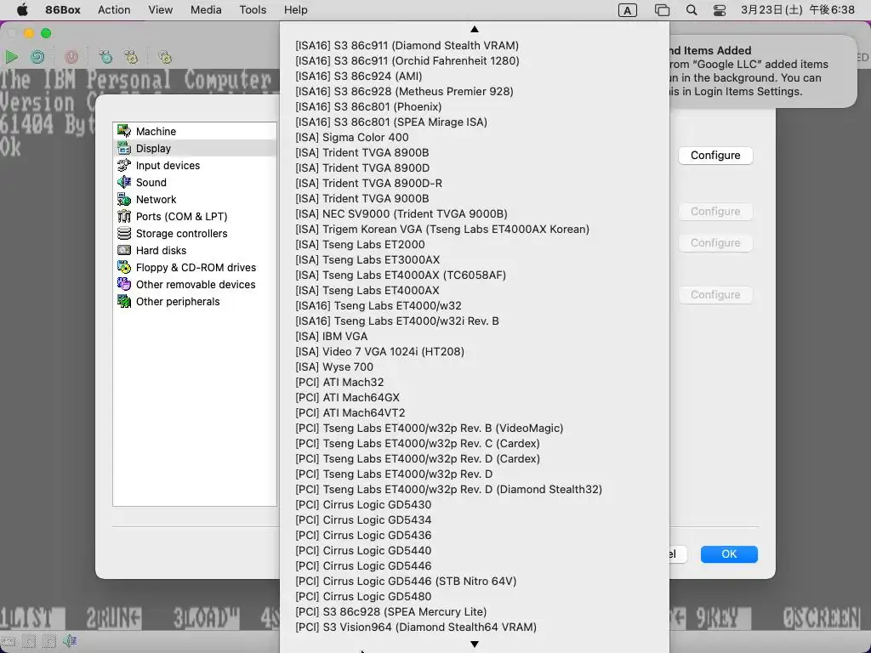This screenshot has width=871, height=653.
Task: Choose [ISA] IBM VGA
Action: (475, 336)
